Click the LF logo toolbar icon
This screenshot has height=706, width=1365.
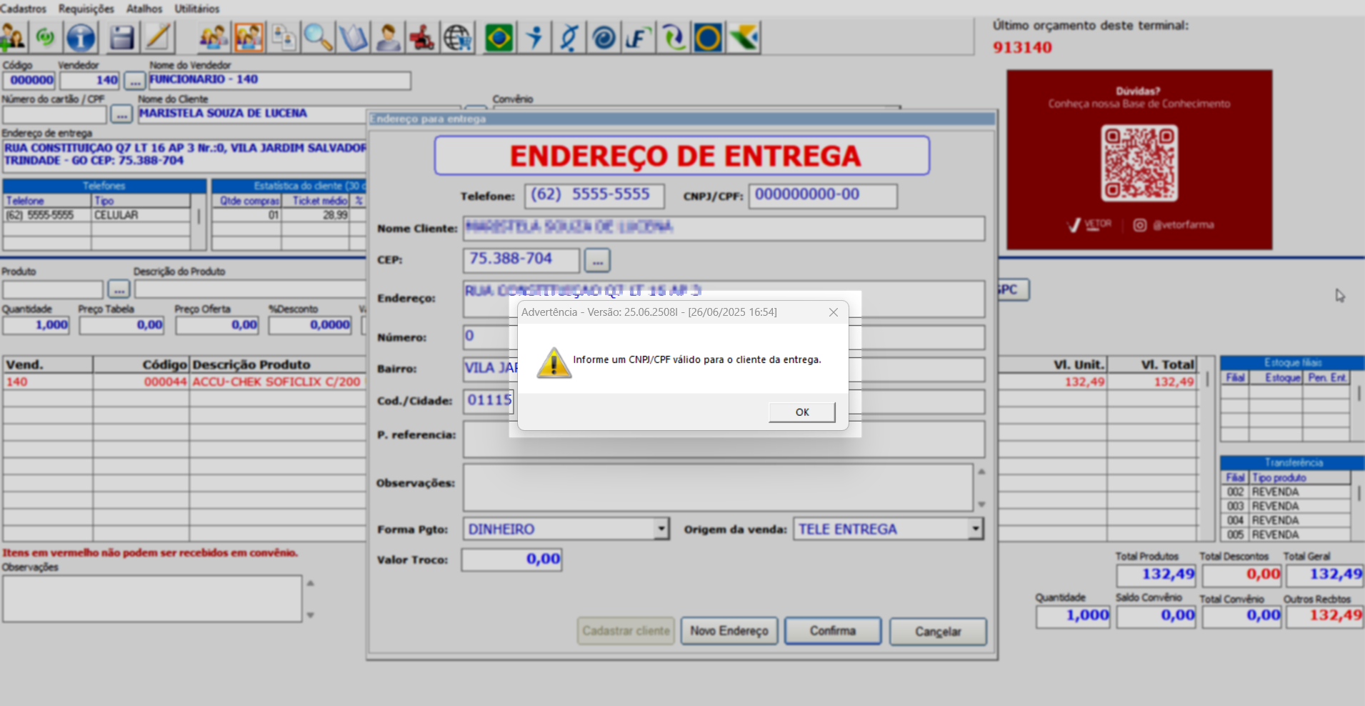point(639,37)
